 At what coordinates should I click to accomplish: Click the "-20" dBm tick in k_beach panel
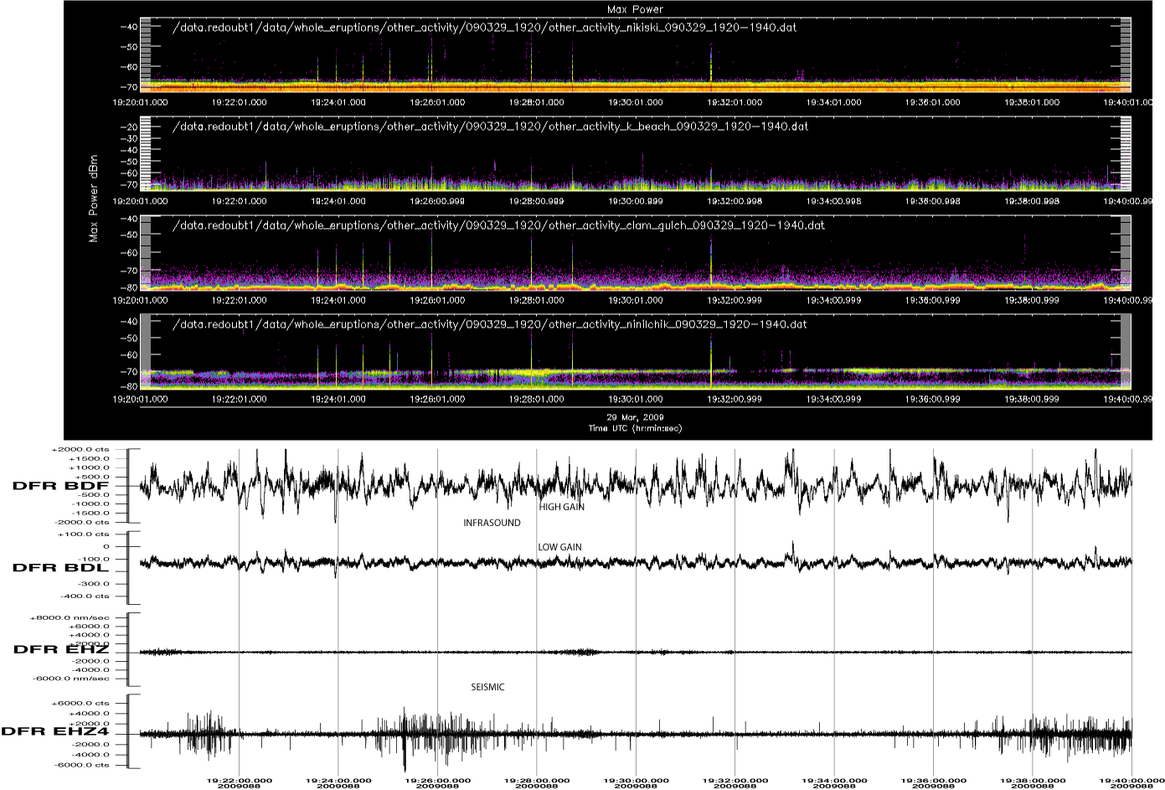coord(130,127)
